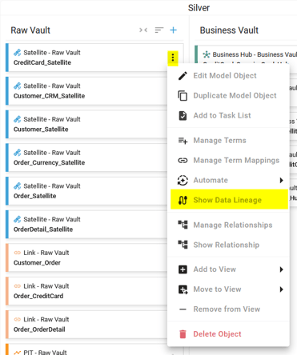The height and width of the screenshot is (355, 297).
Task: Click the collapse arrows icon in Raw Vault header
Action: (x=143, y=30)
